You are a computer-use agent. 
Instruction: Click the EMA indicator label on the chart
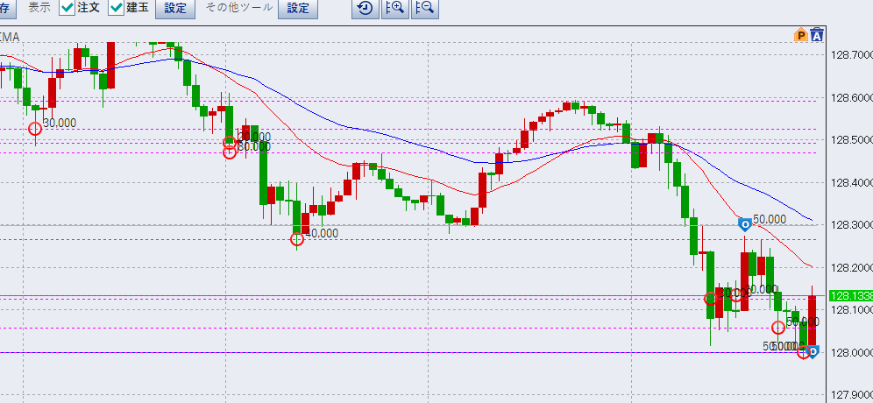tap(10, 37)
